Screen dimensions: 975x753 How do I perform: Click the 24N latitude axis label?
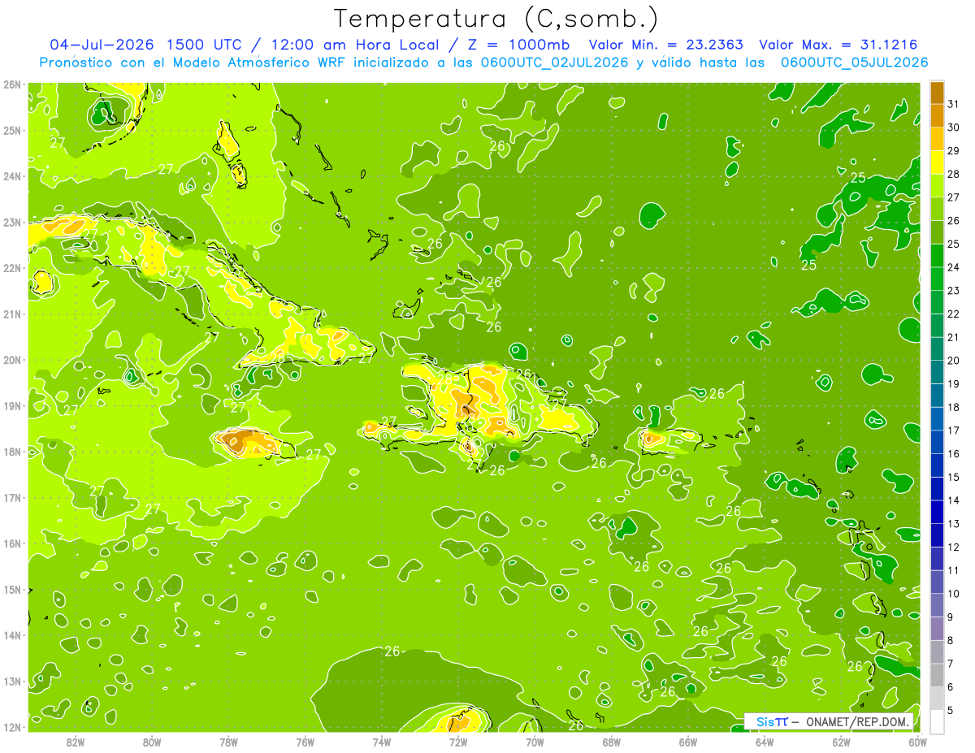tap(12, 176)
